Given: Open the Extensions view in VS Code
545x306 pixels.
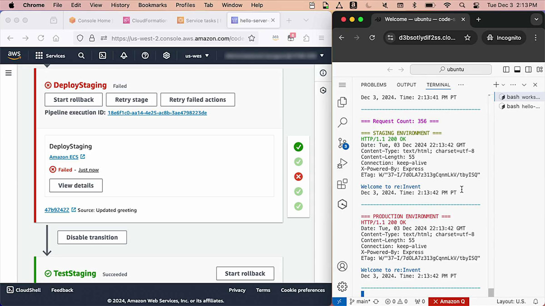Looking at the screenshot, I should 342,184.
